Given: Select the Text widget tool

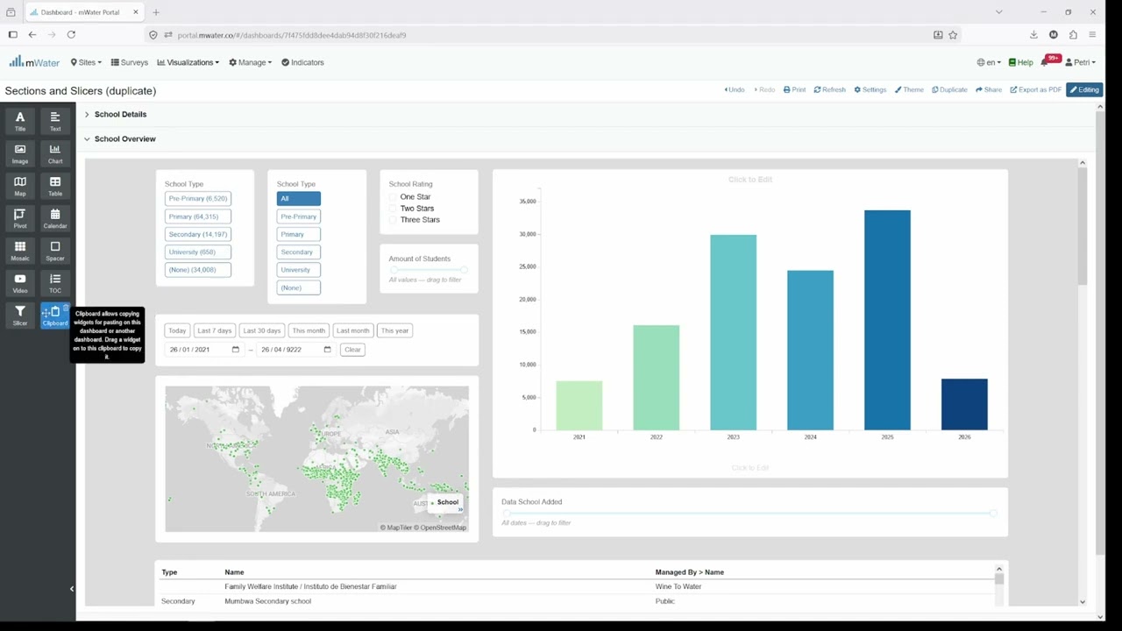Looking at the screenshot, I should point(55,121).
